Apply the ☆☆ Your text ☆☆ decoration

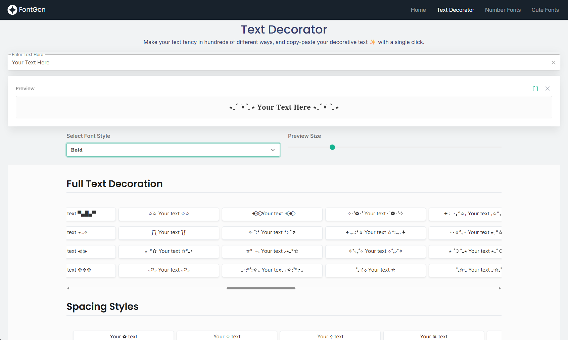(169, 214)
